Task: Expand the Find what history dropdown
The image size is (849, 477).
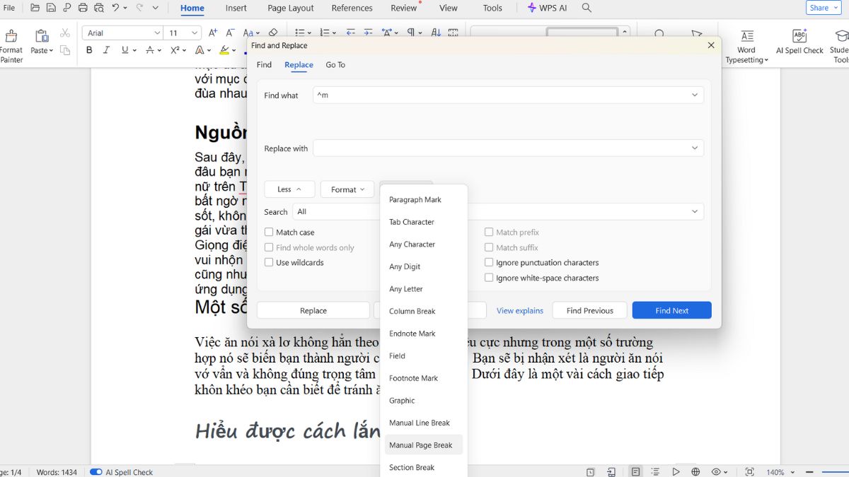Action: 695,95
